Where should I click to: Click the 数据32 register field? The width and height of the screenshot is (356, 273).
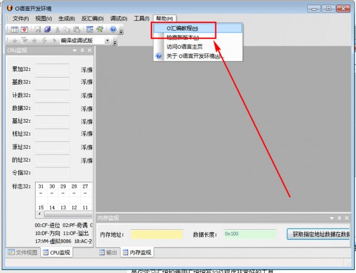pos(52,108)
